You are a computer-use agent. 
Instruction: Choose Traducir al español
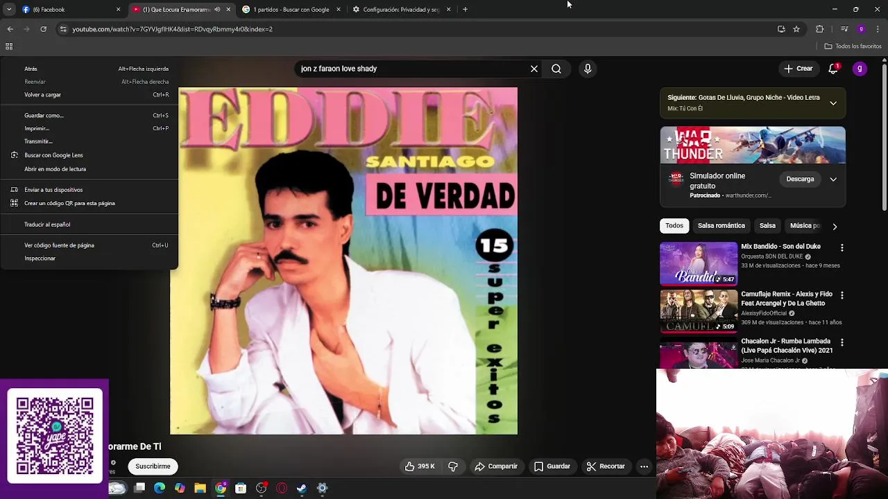click(x=89, y=225)
